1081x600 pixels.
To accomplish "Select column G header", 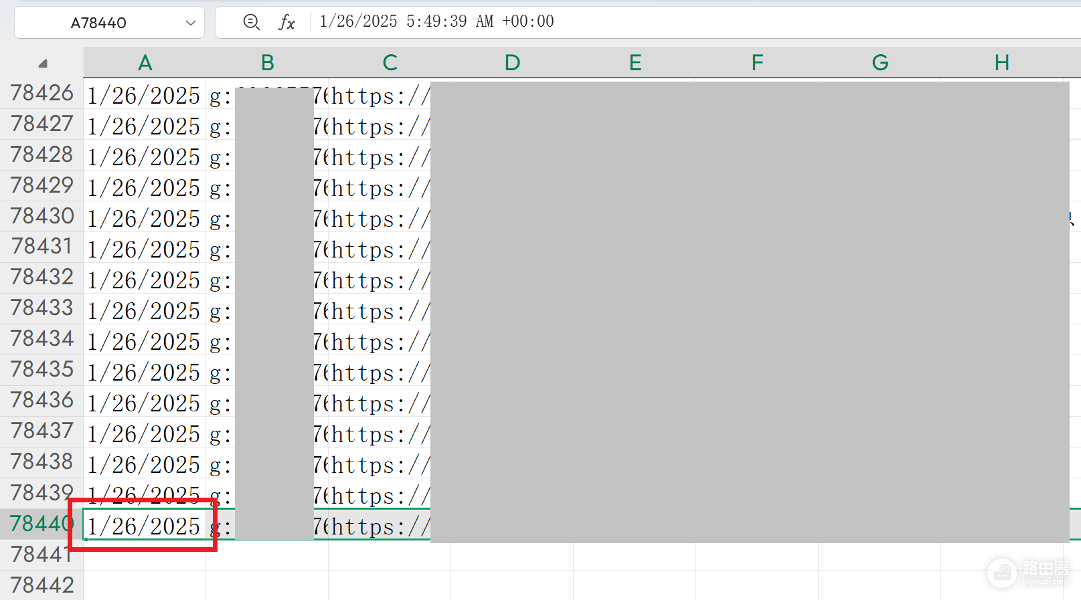I will 880,63.
